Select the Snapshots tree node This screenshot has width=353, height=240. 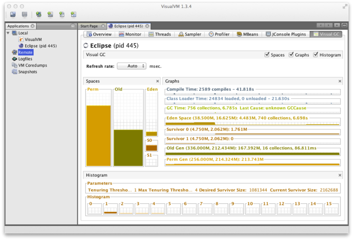(28, 72)
